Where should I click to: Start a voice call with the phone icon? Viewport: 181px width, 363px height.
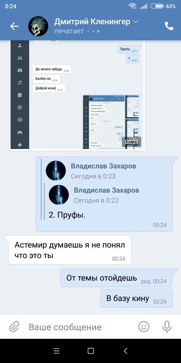(169, 26)
